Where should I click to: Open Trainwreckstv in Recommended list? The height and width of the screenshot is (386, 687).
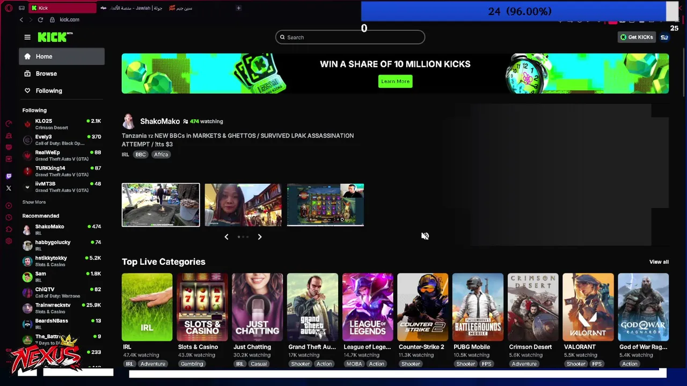(x=62, y=308)
